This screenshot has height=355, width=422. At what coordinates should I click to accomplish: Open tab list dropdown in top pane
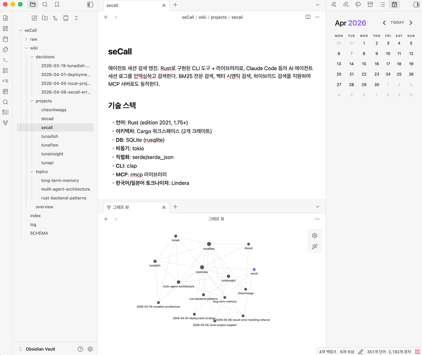318,5
